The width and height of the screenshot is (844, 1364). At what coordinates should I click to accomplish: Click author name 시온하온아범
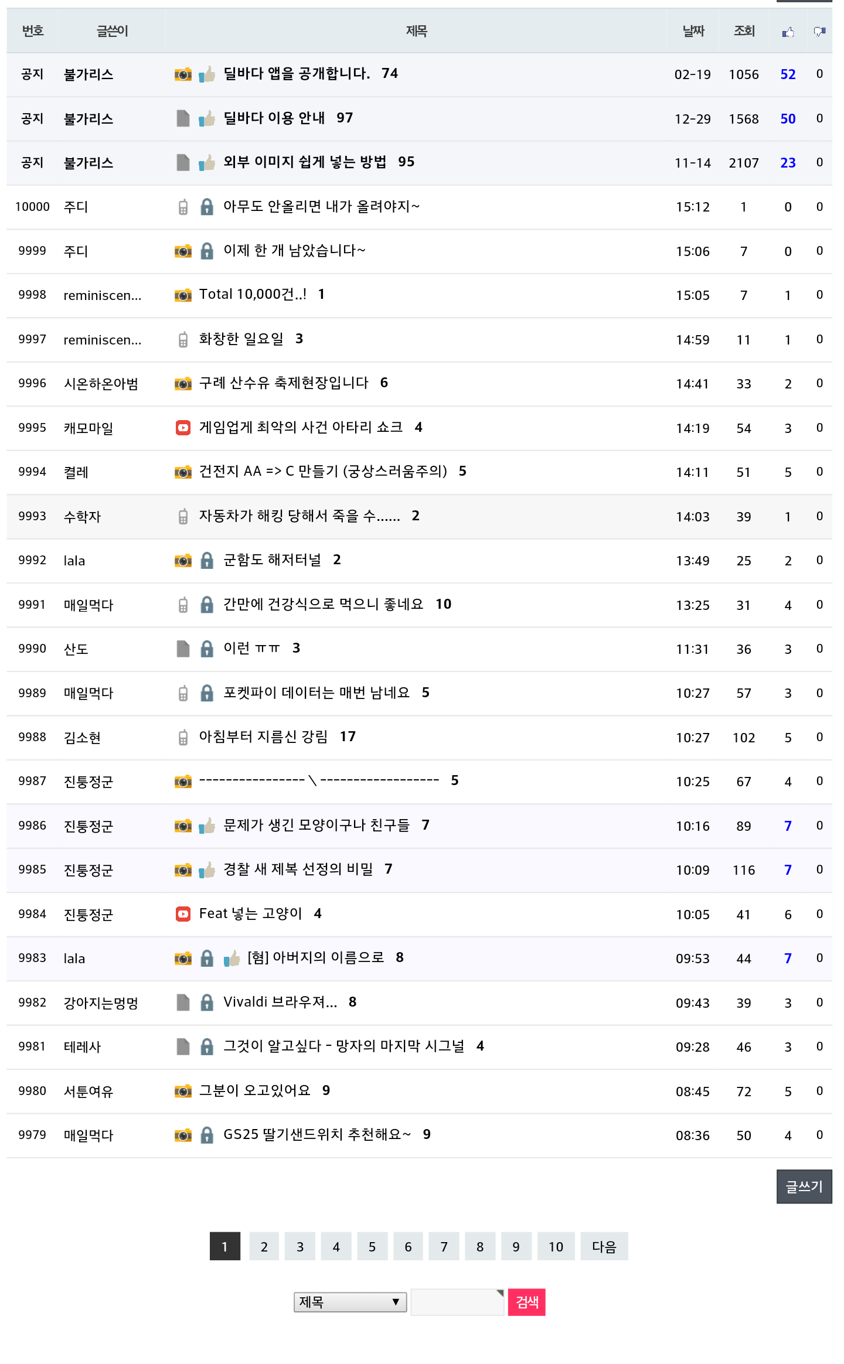click(101, 384)
